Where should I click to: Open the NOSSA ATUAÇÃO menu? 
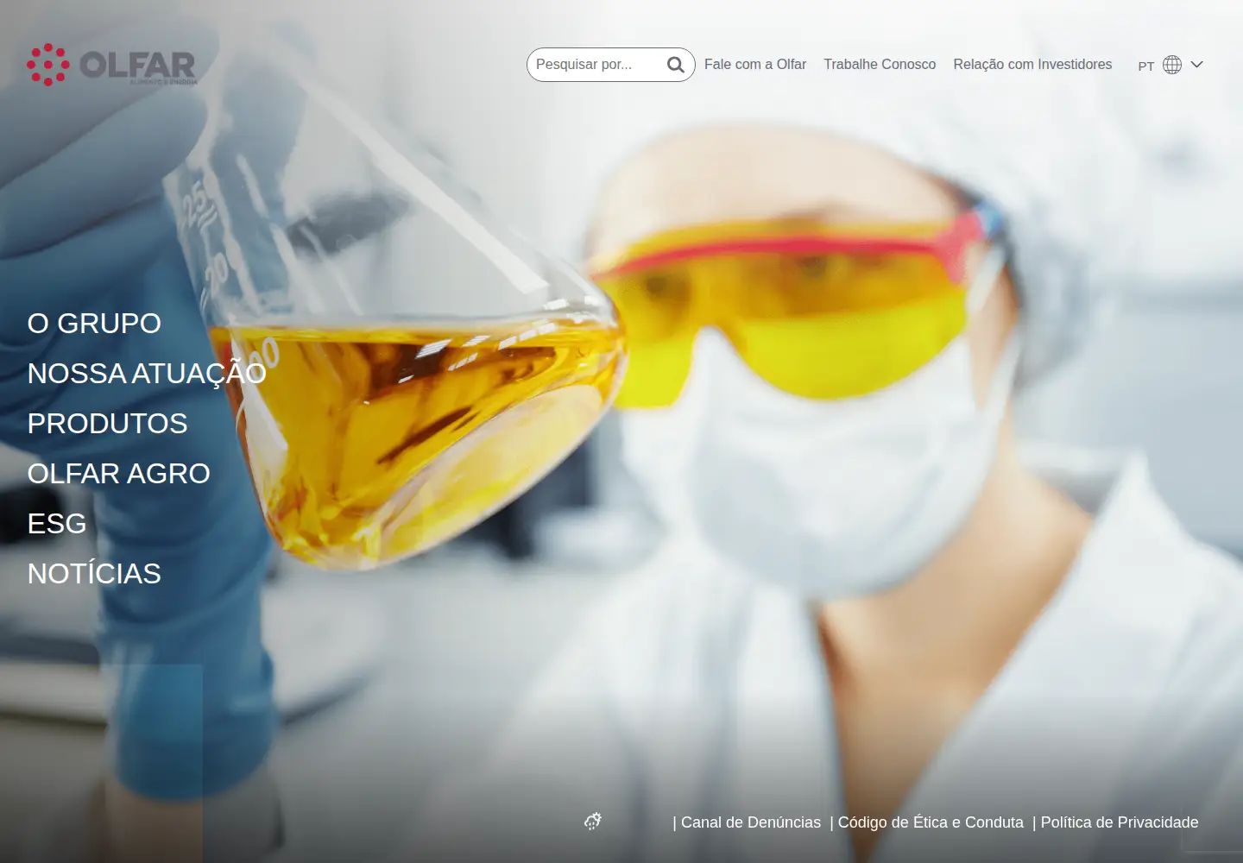pyautogui.click(x=147, y=374)
